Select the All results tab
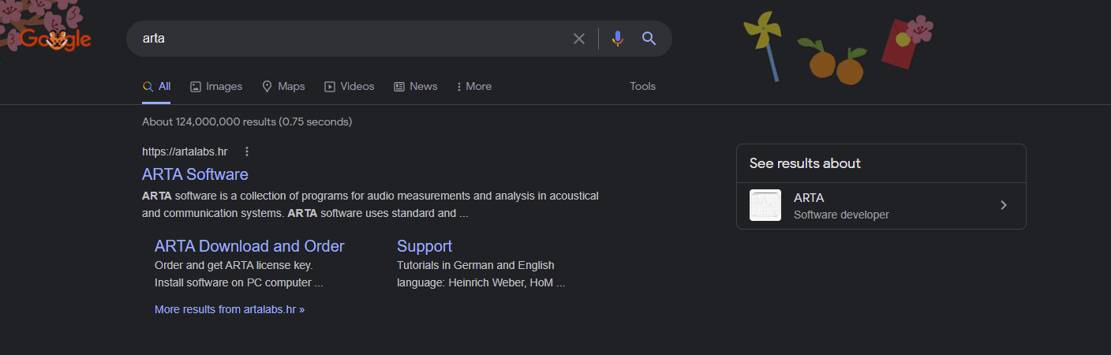 [x=157, y=87]
